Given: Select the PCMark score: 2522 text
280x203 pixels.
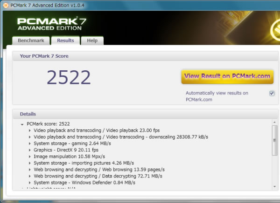Looking at the screenshot, I should (48, 124).
